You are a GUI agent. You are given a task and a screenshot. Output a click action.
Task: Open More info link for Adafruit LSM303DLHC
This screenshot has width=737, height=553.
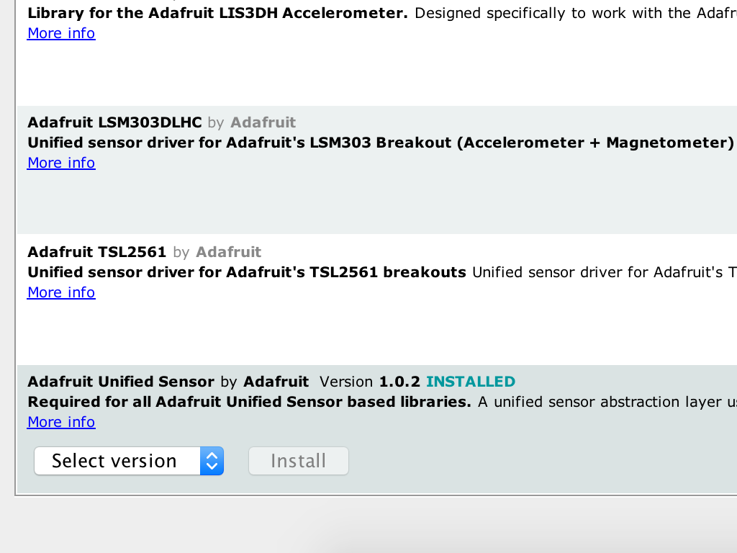point(61,163)
